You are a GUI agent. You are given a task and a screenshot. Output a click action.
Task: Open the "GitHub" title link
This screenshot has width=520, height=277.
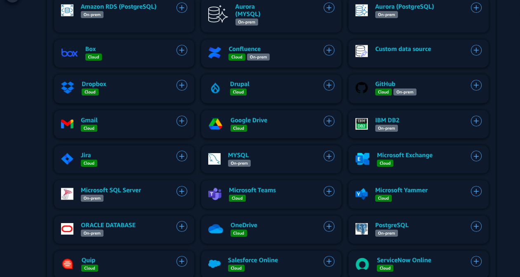click(385, 84)
